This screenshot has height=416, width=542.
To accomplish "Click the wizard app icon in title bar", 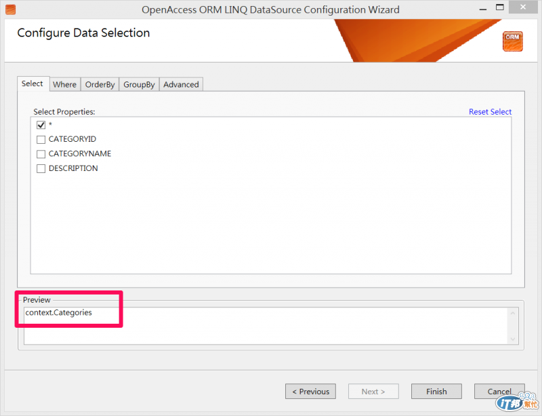I will (x=10, y=10).
